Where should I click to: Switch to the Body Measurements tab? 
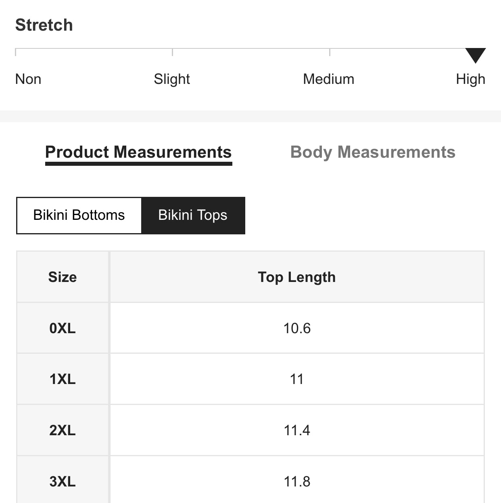(373, 152)
